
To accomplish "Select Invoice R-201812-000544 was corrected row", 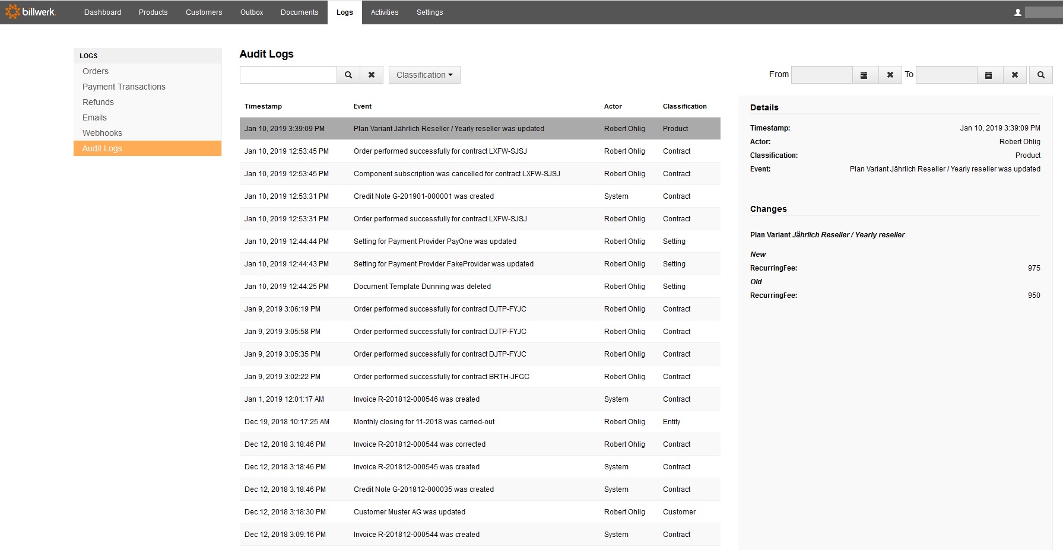I will coord(480,444).
